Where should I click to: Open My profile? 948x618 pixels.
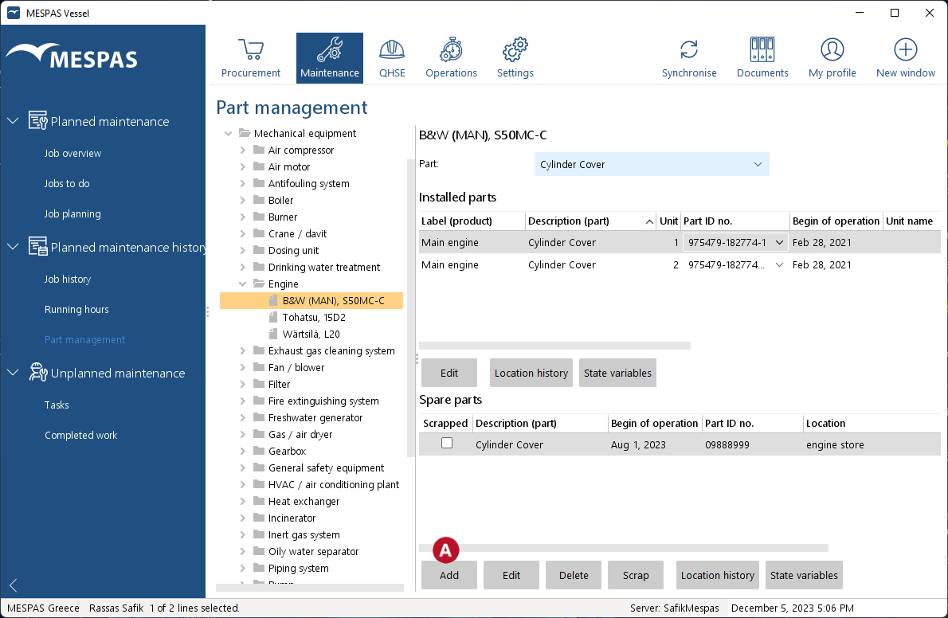tap(832, 58)
